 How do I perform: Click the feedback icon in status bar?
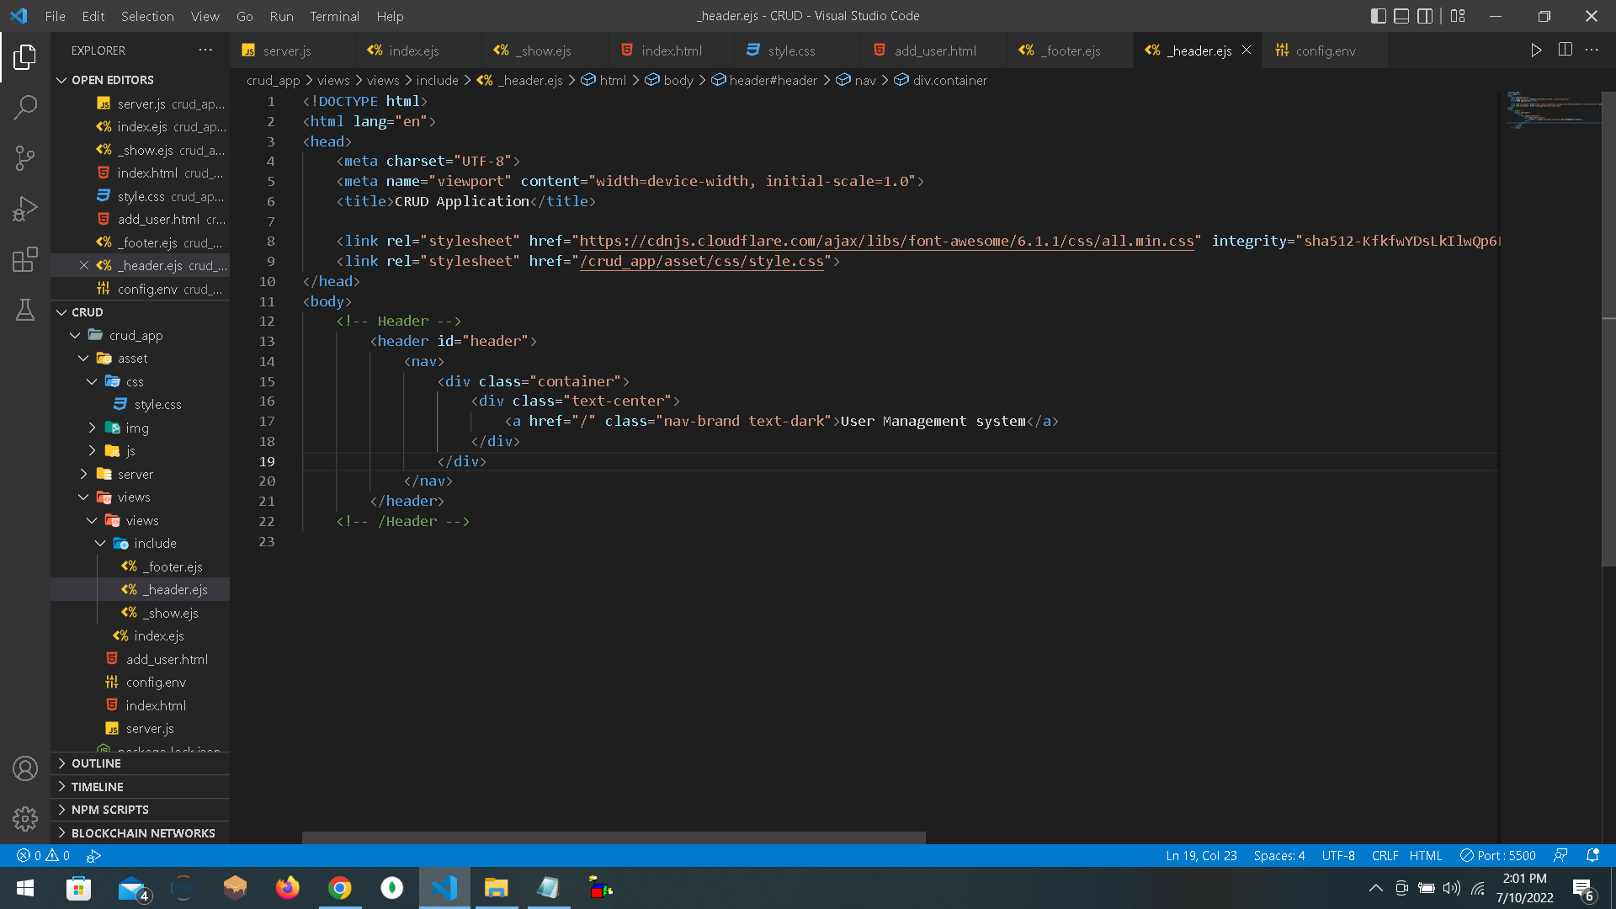(1560, 855)
